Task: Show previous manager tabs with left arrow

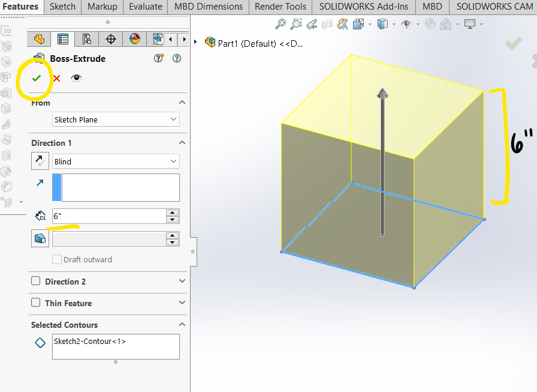Action: [x=171, y=40]
